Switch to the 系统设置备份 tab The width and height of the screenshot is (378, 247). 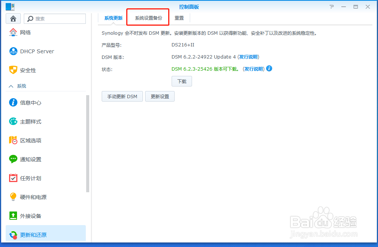coord(147,17)
